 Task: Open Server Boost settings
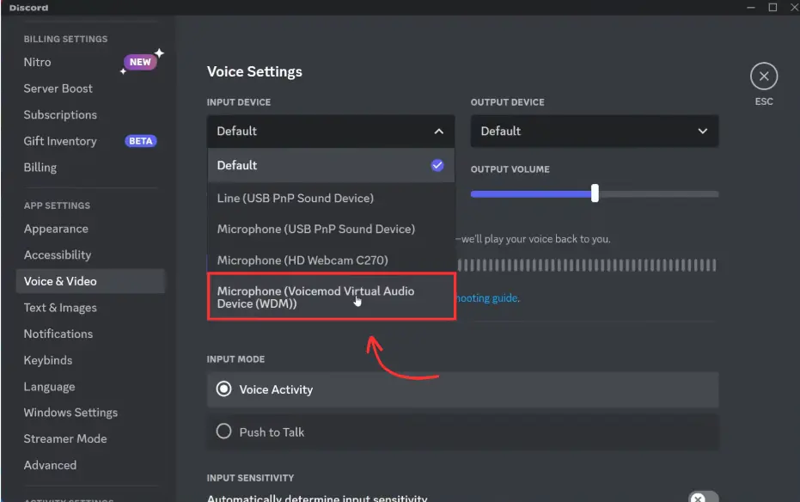click(x=58, y=89)
